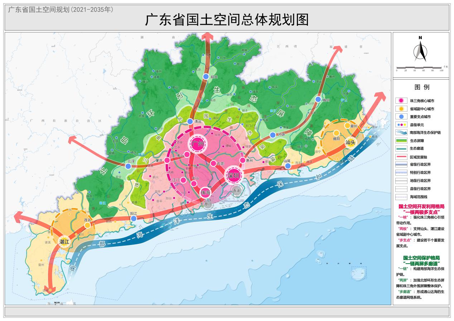Click the 广东省国土空间总体规划图 title

[227, 20]
